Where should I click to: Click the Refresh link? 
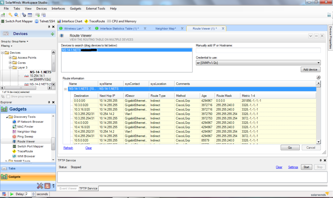coord(68,148)
